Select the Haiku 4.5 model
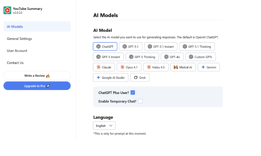The width and height of the screenshot is (261, 156). 156,67
